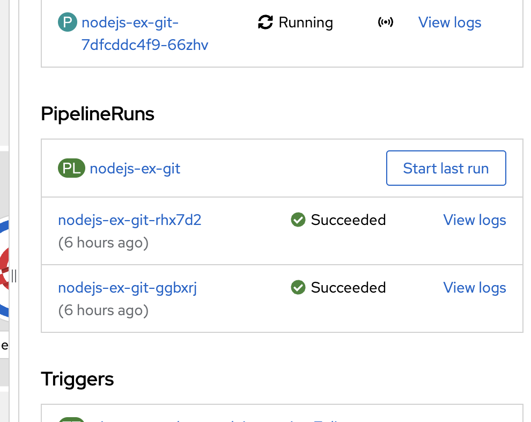Click the broadcast signal icon beside Running
The height and width of the screenshot is (422, 531).
386,23
